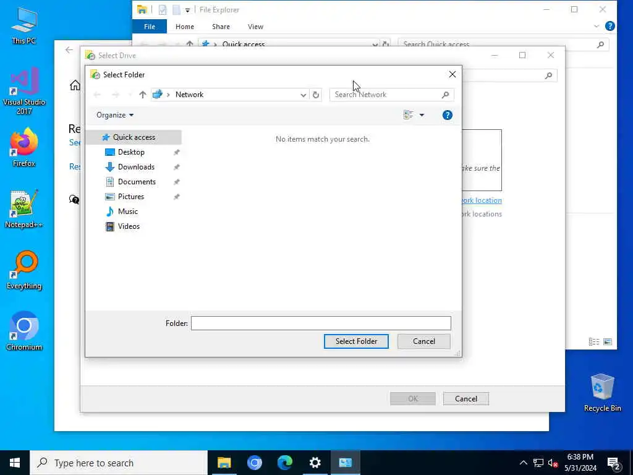Viewport: 633px width, 475px height.
Task: Open the Organize menu
Action: click(115, 115)
